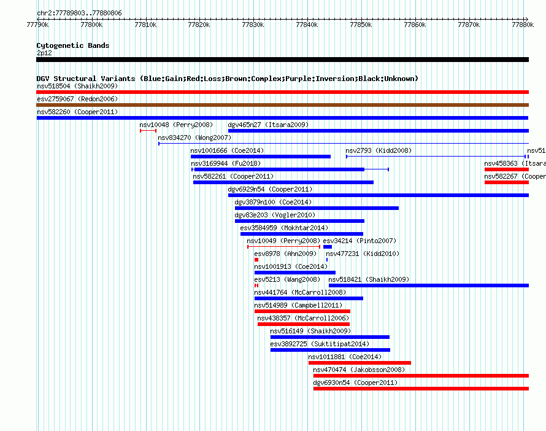
Task: Click the 77850k ruler tick label
Action: (x=361, y=25)
